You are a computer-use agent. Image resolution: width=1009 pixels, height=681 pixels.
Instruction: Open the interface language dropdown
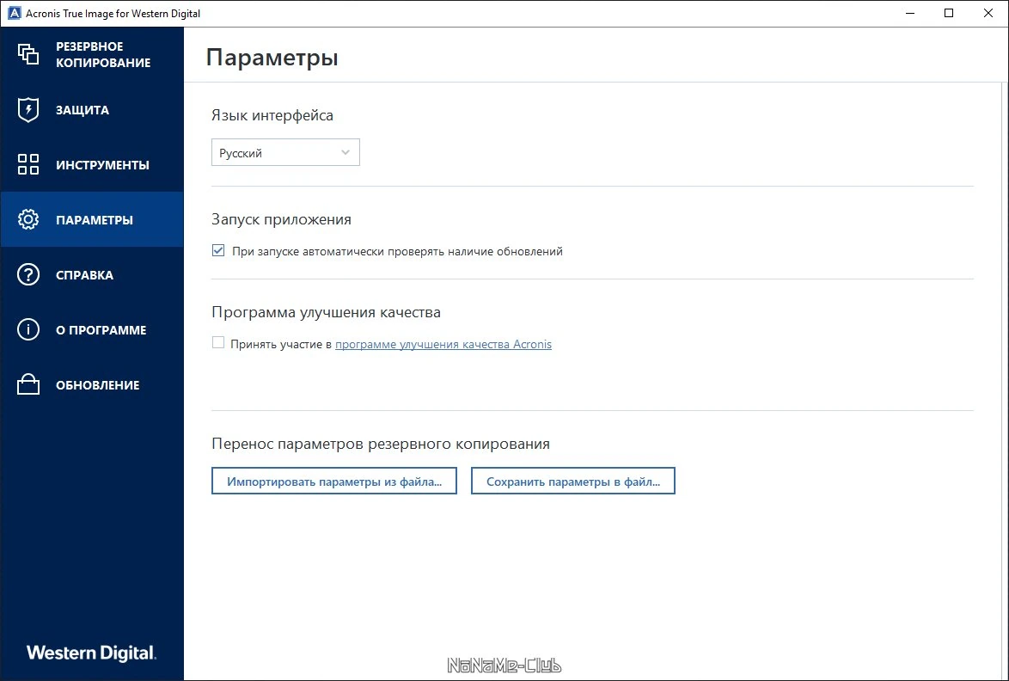(x=285, y=152)
